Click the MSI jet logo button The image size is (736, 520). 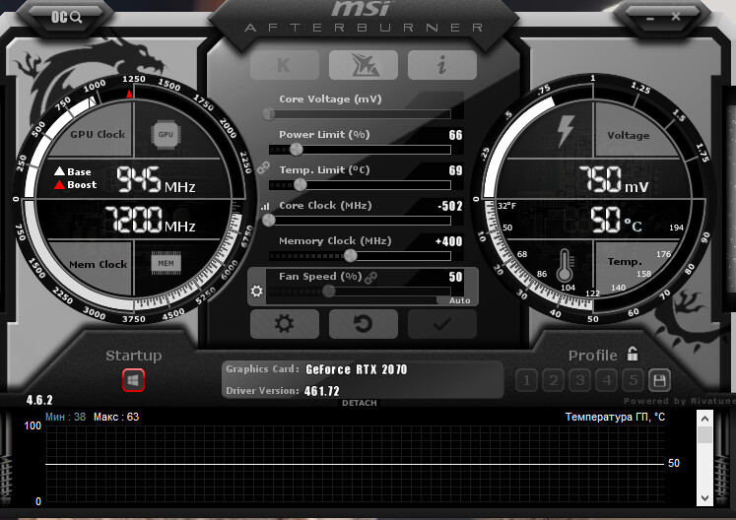pyautogui.click(x=364, y=65)
